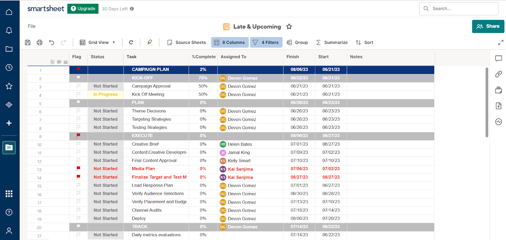Click the Search input field
This screenshot has height=240, width=506.
pyautogui.click(x=459, y=9)
